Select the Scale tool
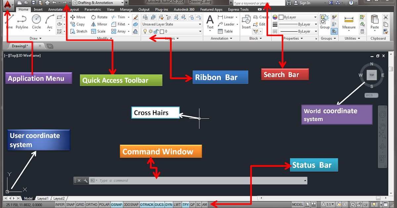 click(x=98, y=31)
